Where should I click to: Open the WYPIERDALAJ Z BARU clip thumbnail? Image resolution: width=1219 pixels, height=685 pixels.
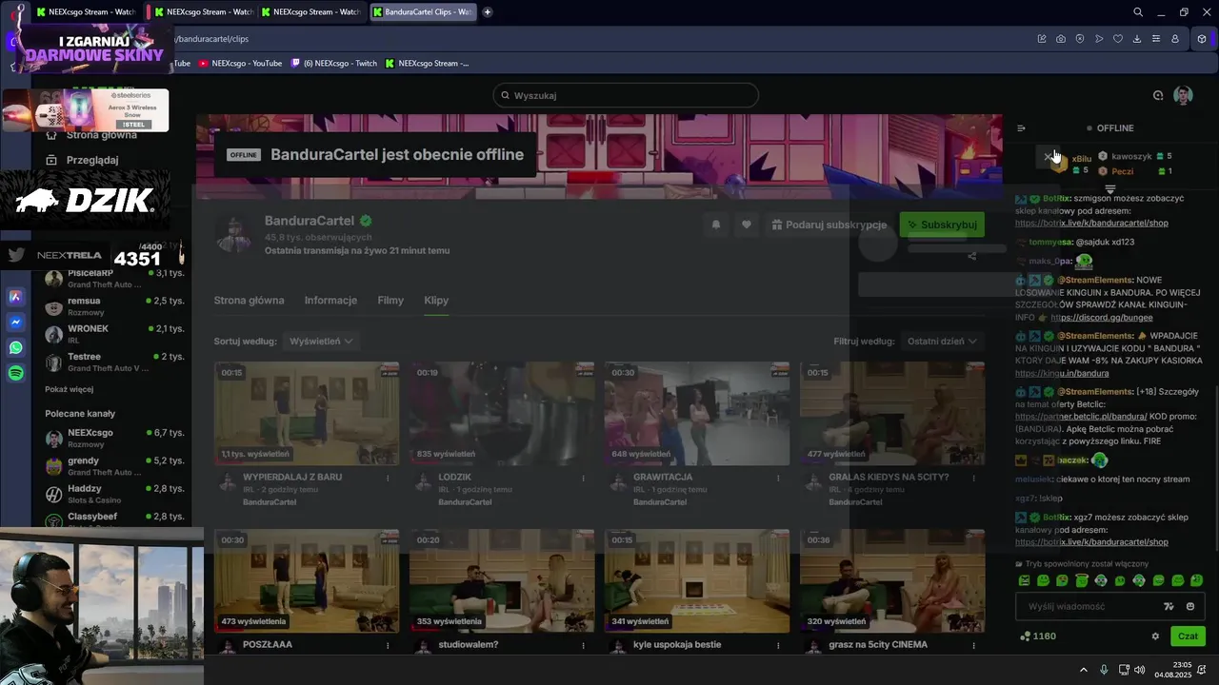(307, 414)
